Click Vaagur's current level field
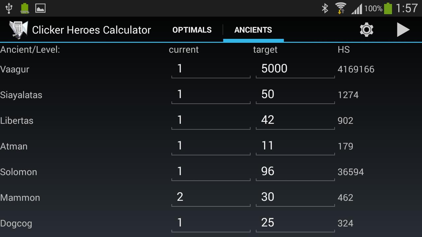 tap(211, 68)
